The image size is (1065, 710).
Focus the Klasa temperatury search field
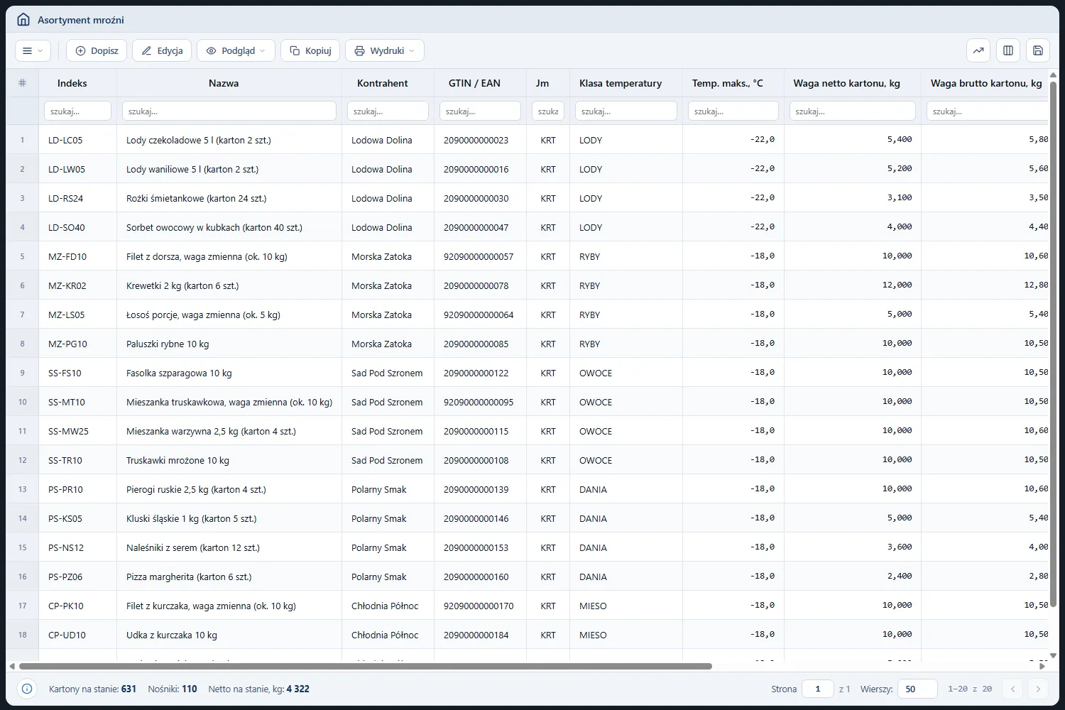click(626, 111)
